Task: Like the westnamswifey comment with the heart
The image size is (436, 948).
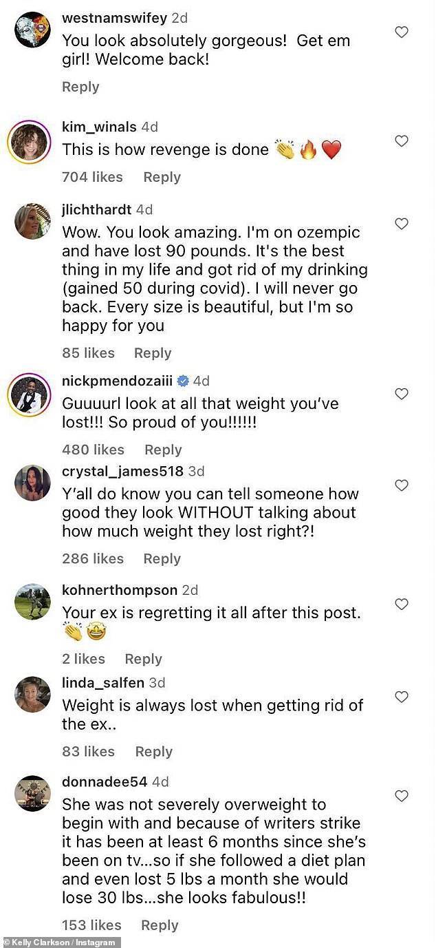Action: tap(402, 32)
